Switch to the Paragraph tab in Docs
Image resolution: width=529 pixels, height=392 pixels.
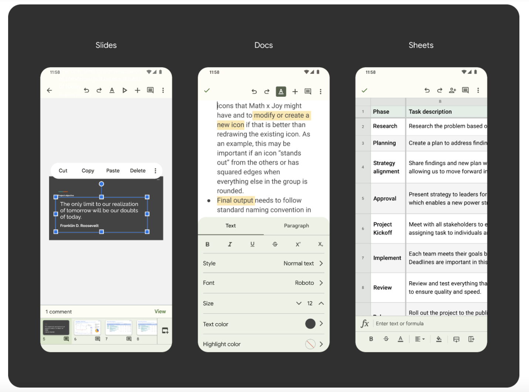point(296,226)
